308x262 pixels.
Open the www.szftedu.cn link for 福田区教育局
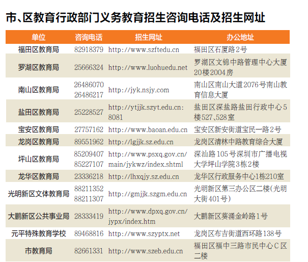point(144,49)
